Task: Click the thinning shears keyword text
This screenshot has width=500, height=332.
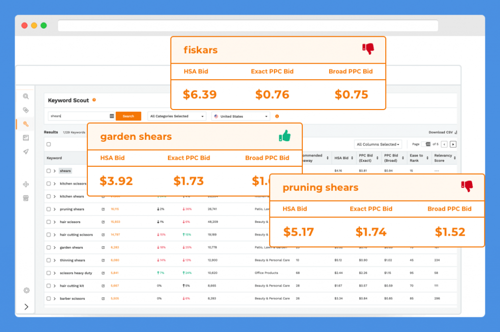Action: [x=72, y=260]
